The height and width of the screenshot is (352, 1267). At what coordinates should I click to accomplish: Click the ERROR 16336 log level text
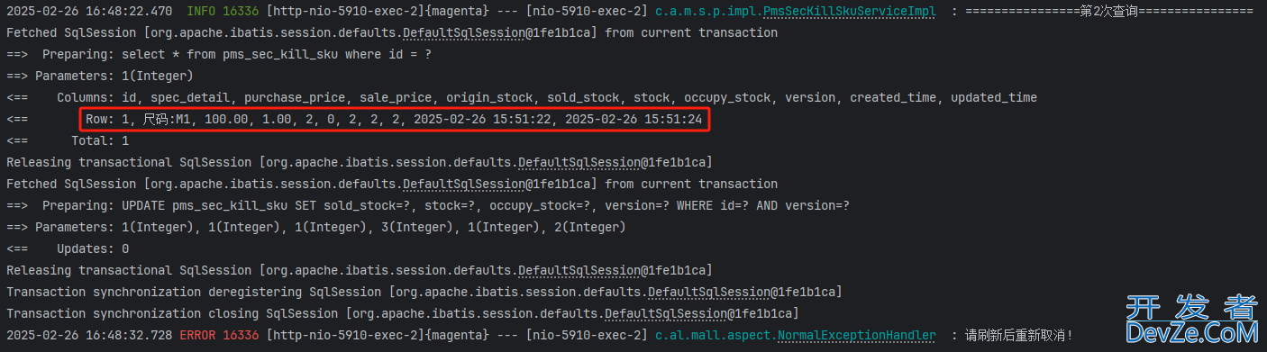(219, 335)
